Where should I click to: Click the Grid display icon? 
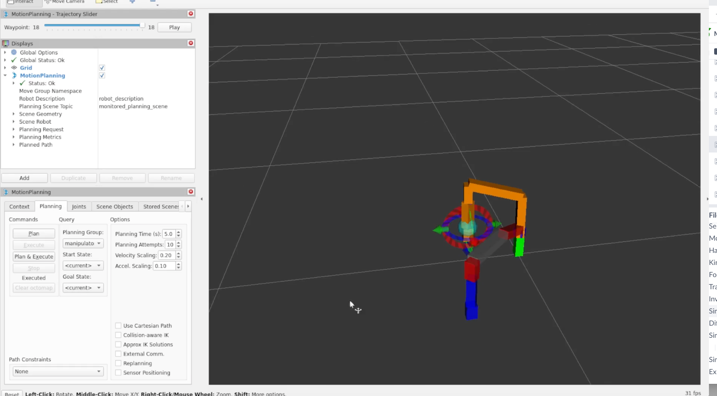14,68
